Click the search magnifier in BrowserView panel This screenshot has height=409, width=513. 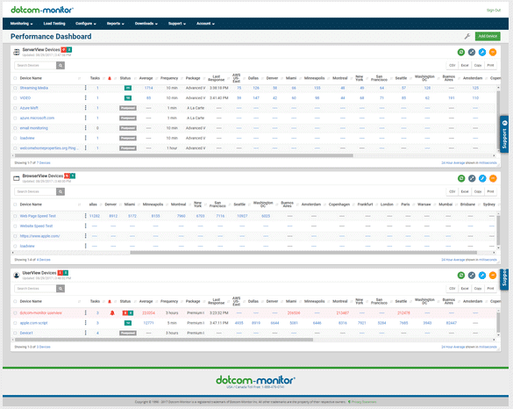61,191
